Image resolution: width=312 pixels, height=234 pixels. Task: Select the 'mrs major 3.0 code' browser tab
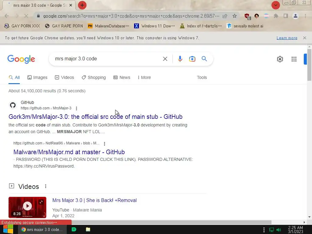click(x=39, y=5)
